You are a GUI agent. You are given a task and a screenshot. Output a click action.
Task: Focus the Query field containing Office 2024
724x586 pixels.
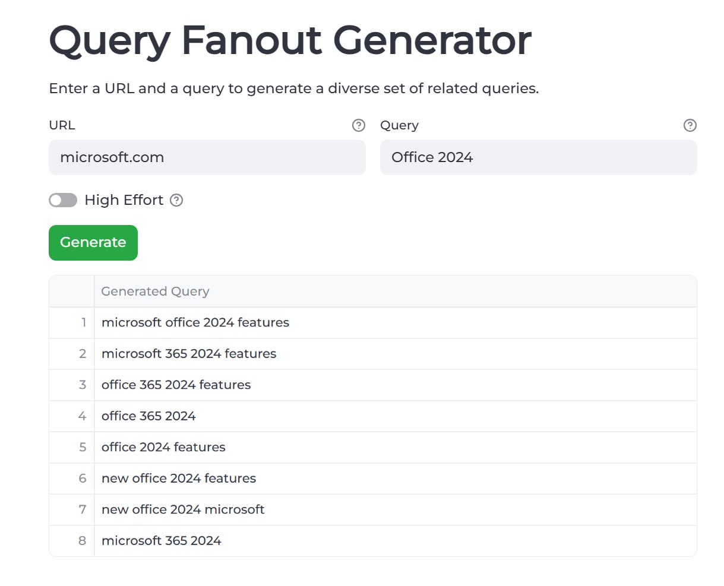539,157
